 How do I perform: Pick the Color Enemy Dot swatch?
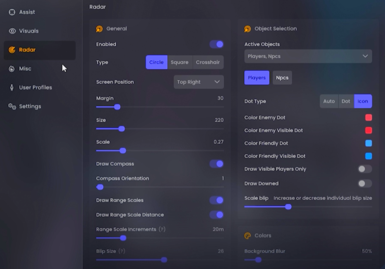point(368,118)
